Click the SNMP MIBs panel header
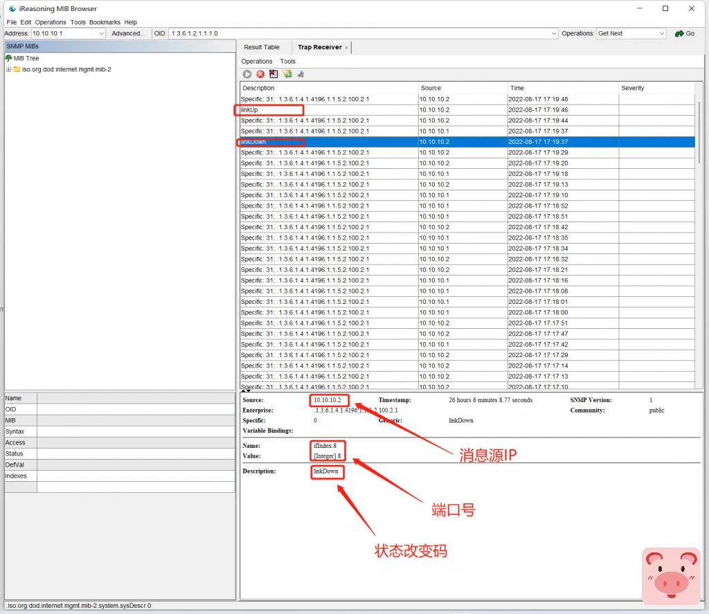This screenshot has height=614, width=709. tap(120, 46)
